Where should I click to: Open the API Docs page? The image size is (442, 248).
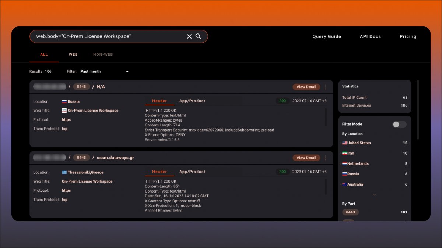pos(370,36)
